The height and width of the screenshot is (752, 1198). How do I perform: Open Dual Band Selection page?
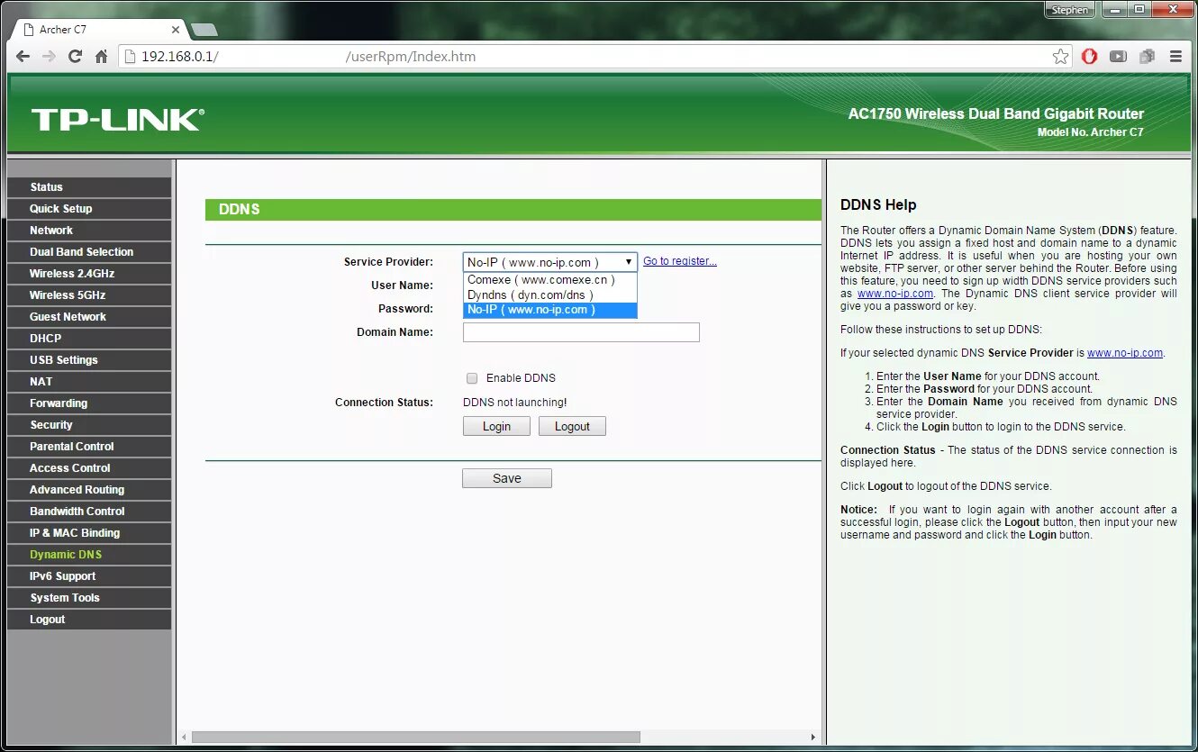coord(88,252)
